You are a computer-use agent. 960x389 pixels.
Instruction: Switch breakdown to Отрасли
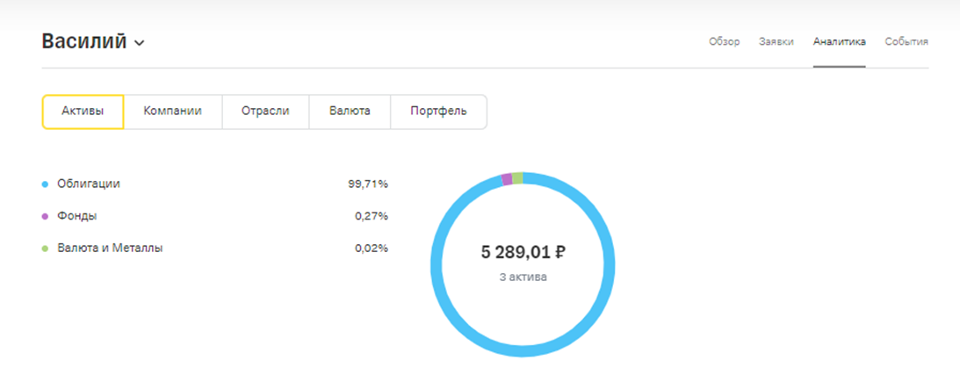[x=265, y=112]
